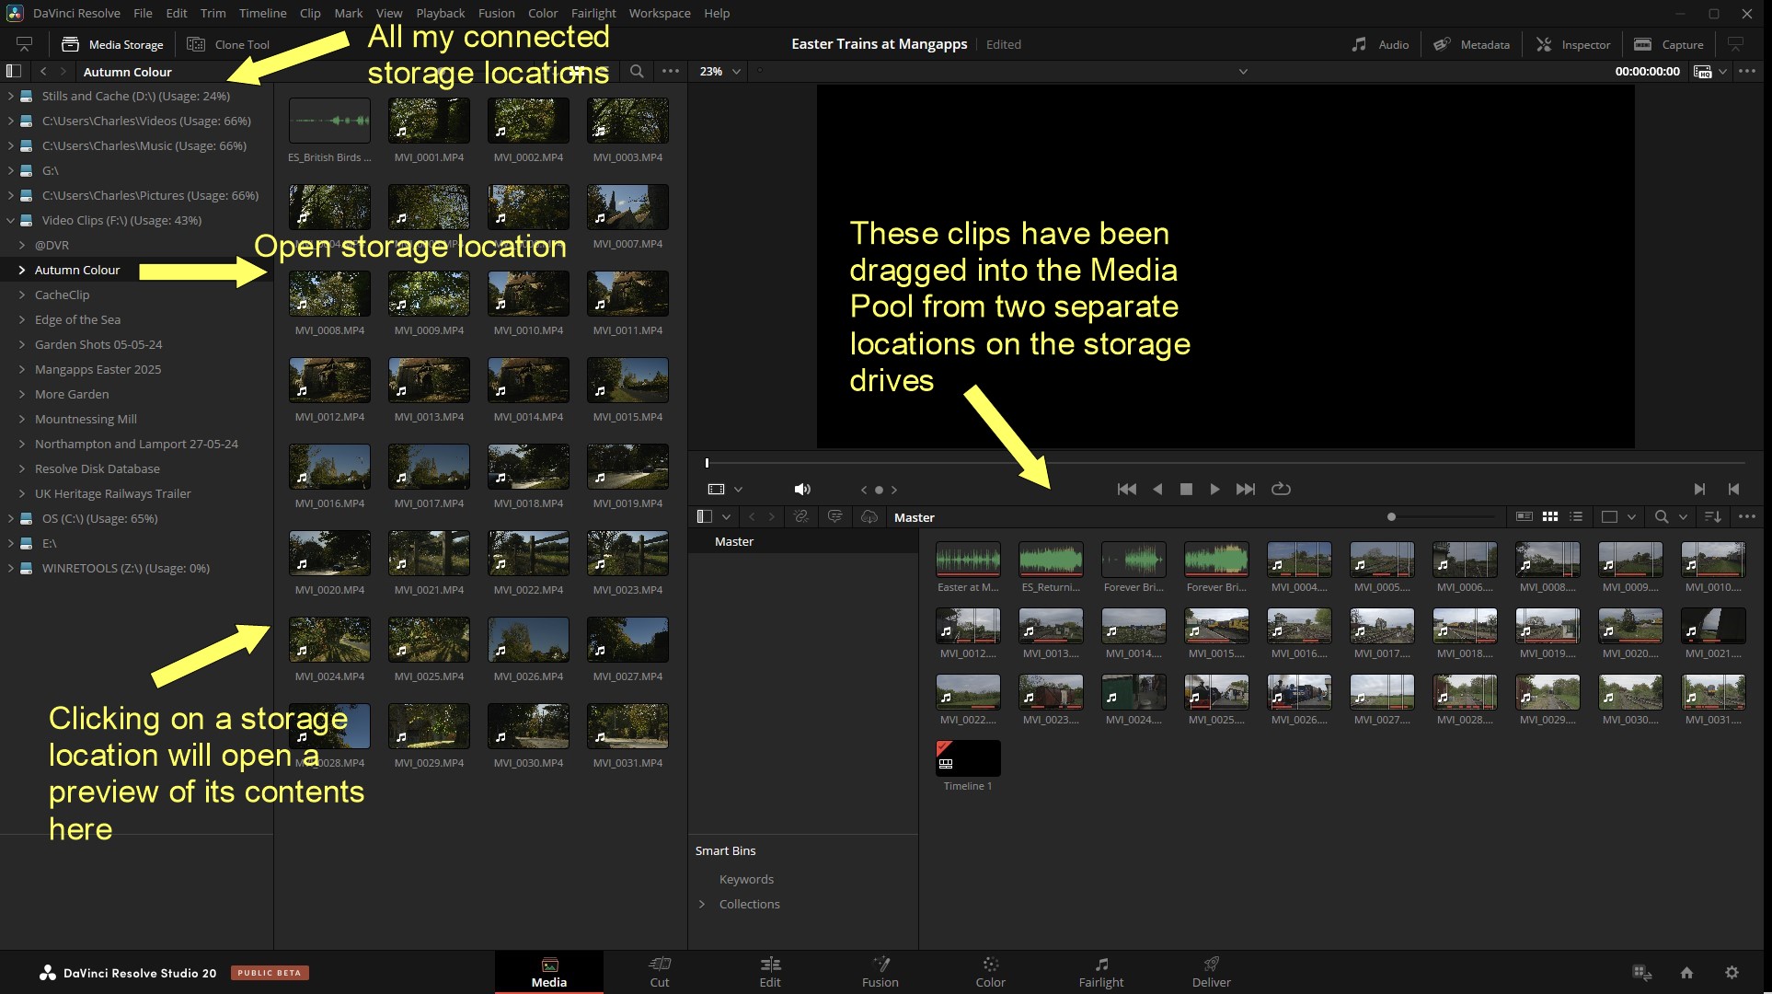Screen dimensions: 1772x994
Task: Select ES_British Birds audio clip thumbnail
Action: [x=329, y=121]
